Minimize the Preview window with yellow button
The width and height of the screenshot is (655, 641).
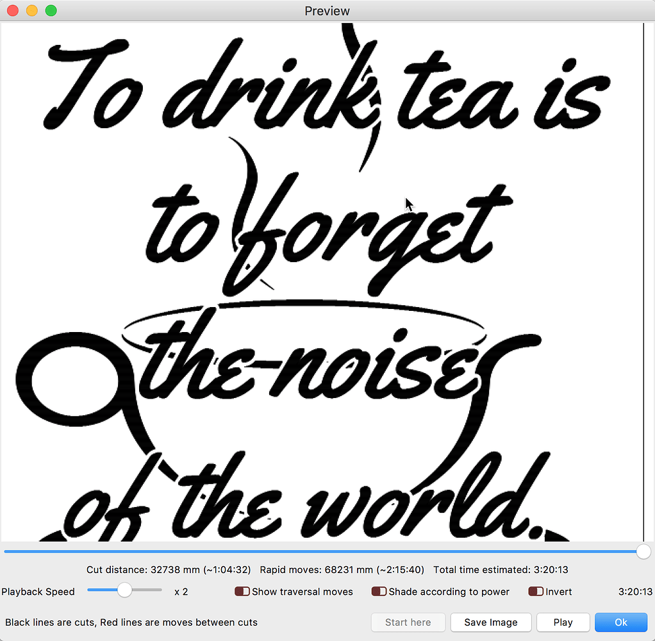[31, 11]
